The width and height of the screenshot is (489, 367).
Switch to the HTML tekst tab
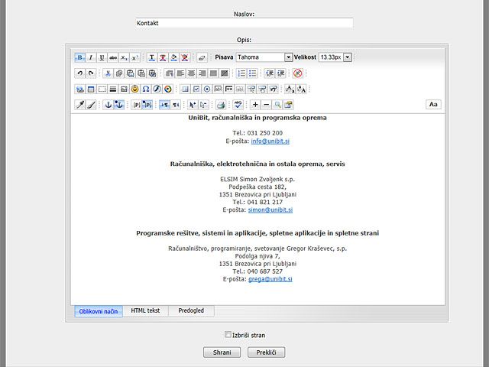(x=145, y=311)
